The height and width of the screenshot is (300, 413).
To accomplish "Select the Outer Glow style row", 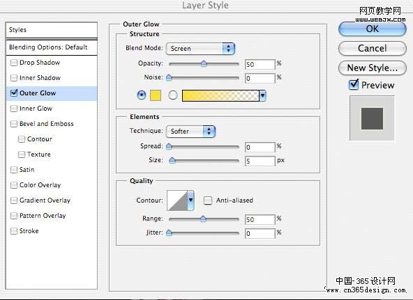I will pos(52,93).
